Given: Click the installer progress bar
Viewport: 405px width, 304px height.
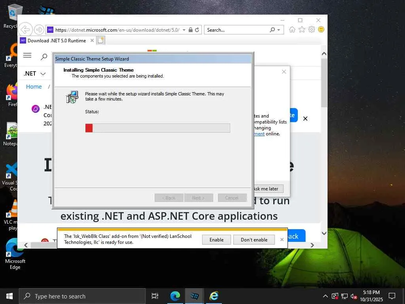Looking at the screenshot, I should 157,128.
